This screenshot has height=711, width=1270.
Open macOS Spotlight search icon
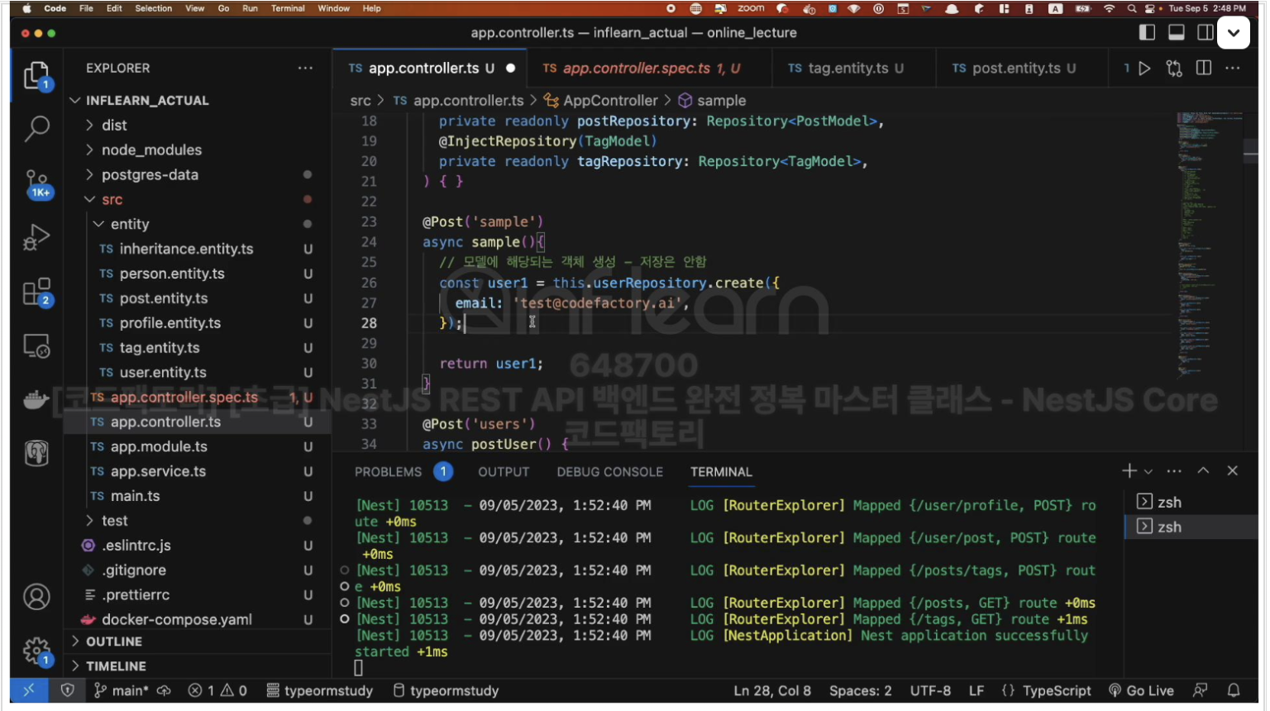point(1131,8)
